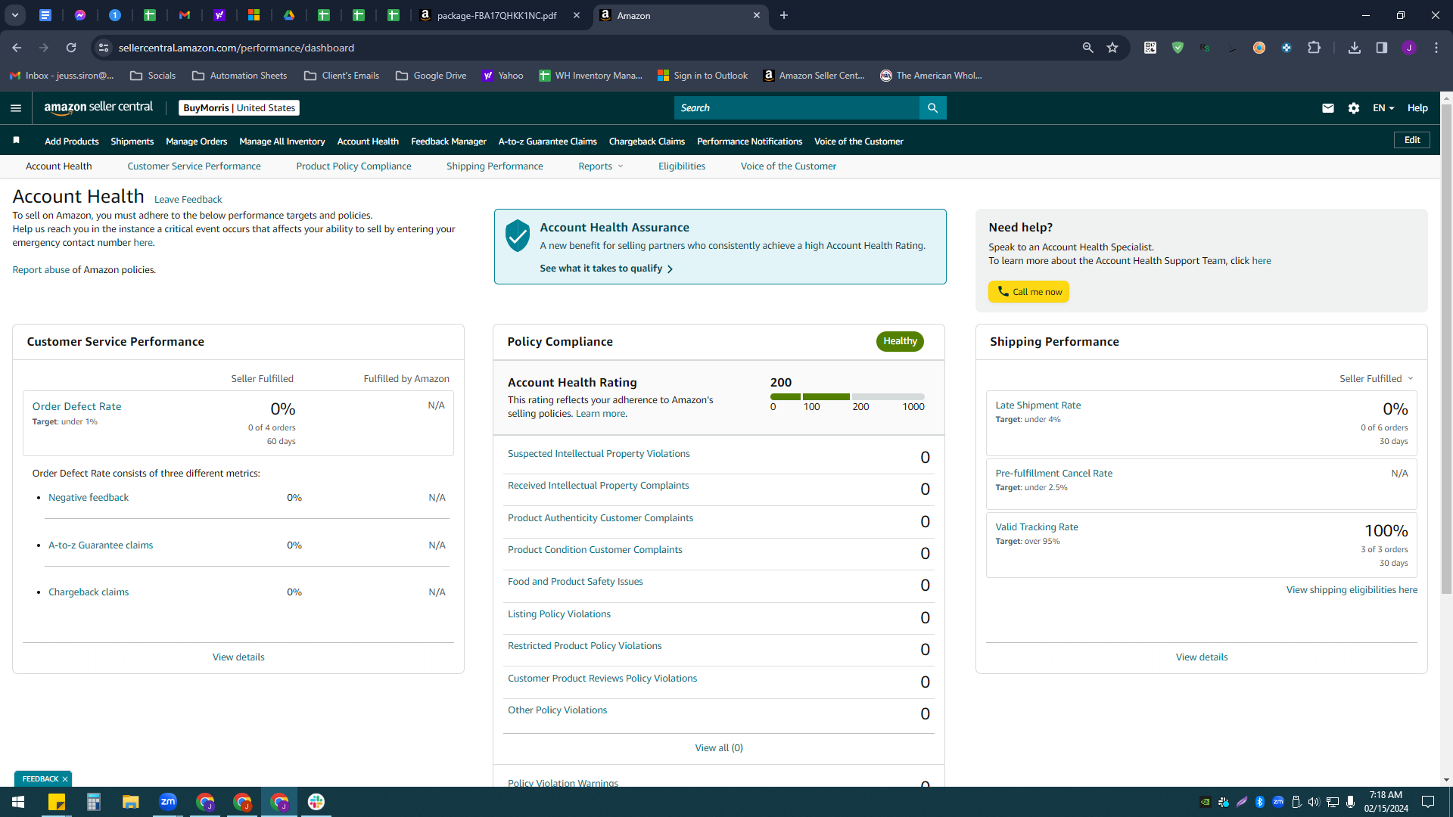Click the Amazon Seller Central logo
The height and width of the screenshot is (817, 1453).
[98, 107]
